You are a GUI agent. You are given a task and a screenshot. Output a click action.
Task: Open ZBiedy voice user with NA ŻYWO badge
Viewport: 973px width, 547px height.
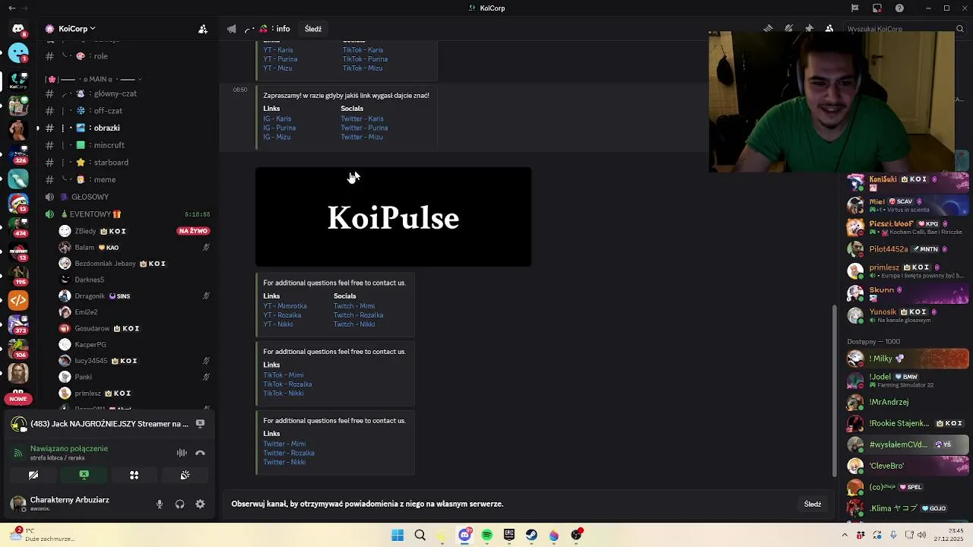click(134, 231)
